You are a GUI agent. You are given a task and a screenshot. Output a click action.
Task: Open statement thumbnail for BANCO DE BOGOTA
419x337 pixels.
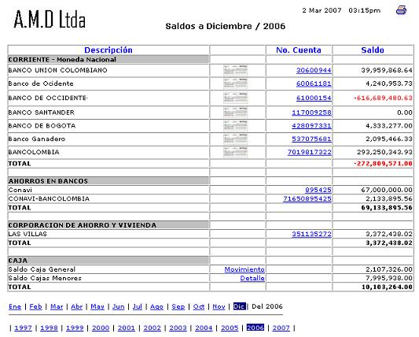[236, 125]
